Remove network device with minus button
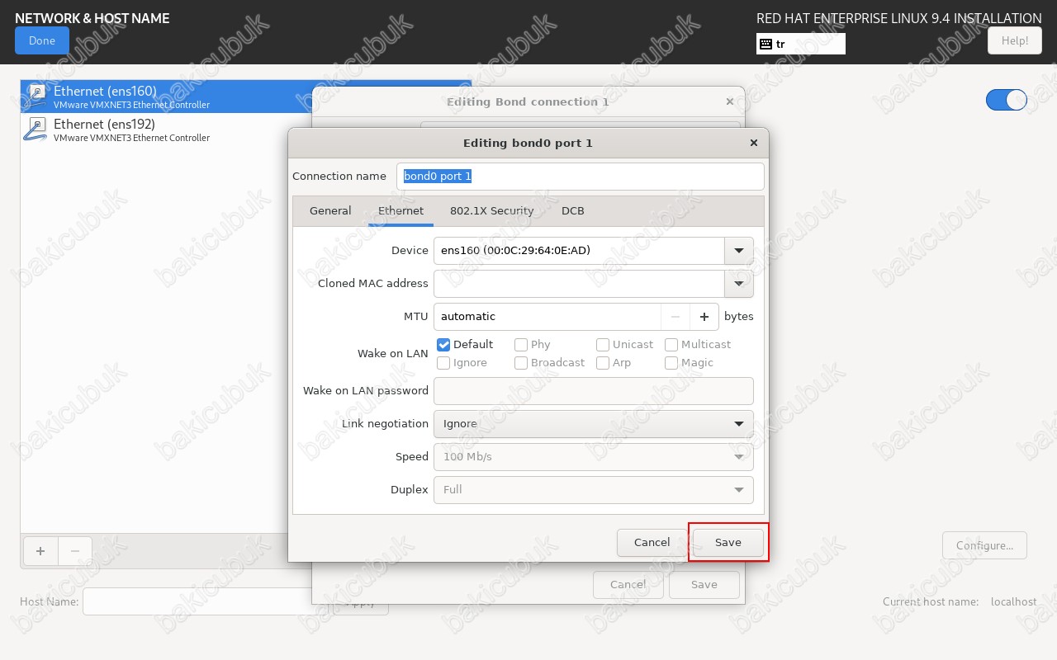This screenshot has width=1057, height=660. tap(75, 551)
